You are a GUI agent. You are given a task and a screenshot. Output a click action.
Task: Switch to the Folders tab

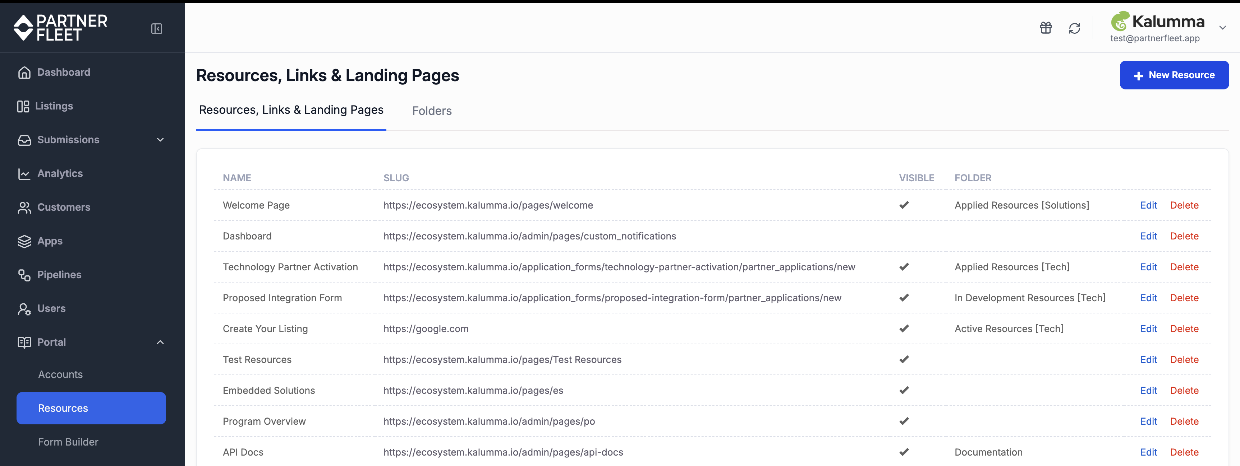coord(432,111)
